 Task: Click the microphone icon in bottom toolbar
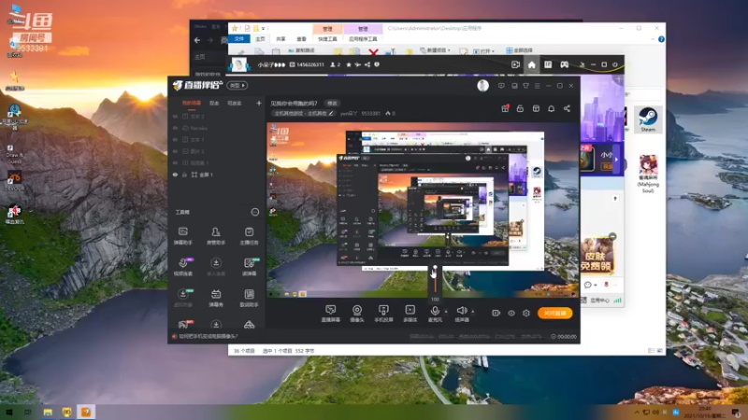click(x=435, y=311)
